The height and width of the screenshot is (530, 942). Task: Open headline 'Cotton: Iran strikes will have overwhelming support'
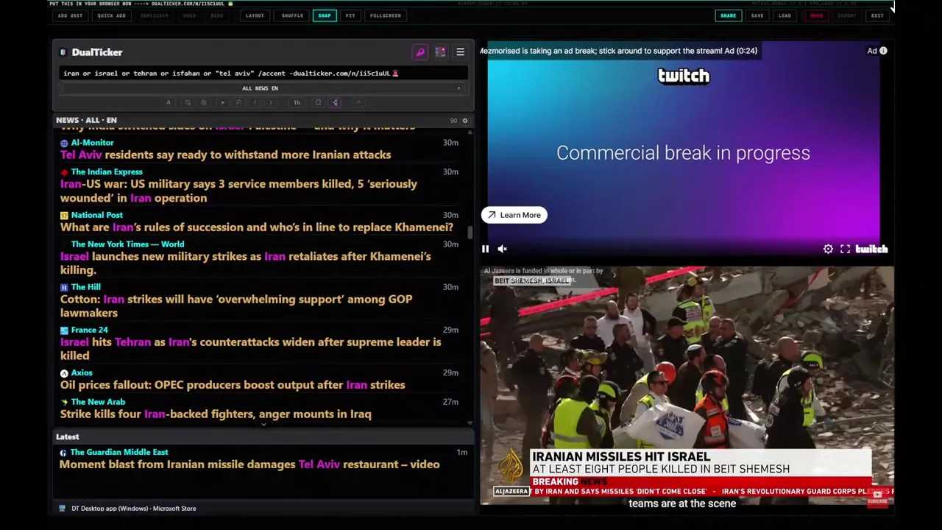click(236, 305)
